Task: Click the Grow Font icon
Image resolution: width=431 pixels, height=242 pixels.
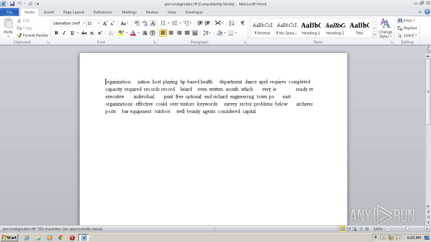Action: [x=105, y=23]
